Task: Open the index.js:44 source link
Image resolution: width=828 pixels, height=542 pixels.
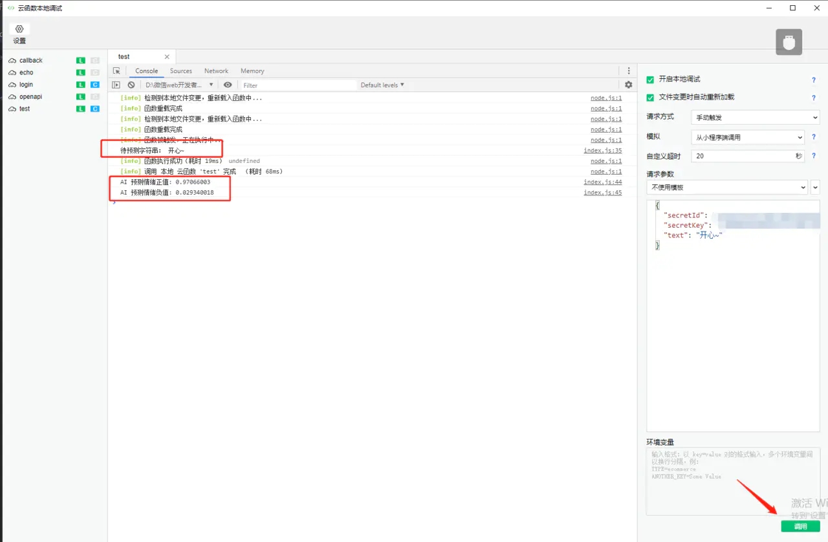Action: click(603, 182)
